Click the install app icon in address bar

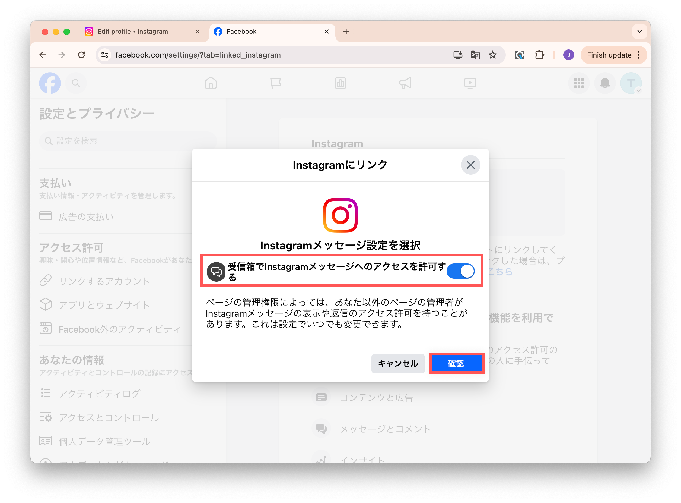coord(458,55)
